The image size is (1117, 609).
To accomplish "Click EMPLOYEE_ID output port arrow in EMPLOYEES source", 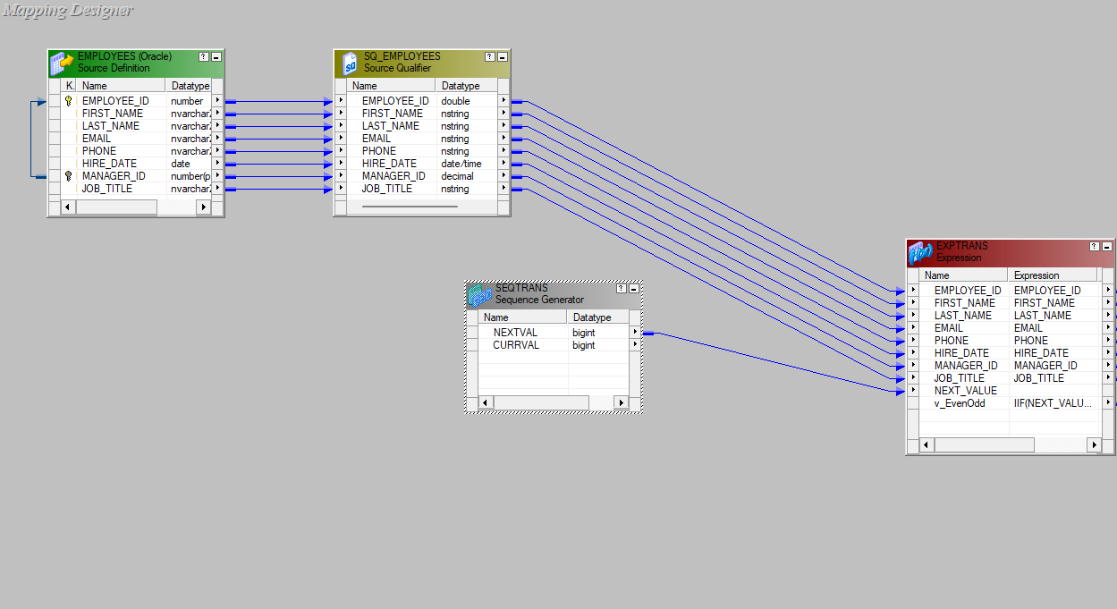I will pyautogui.click(x=217, y=101).
